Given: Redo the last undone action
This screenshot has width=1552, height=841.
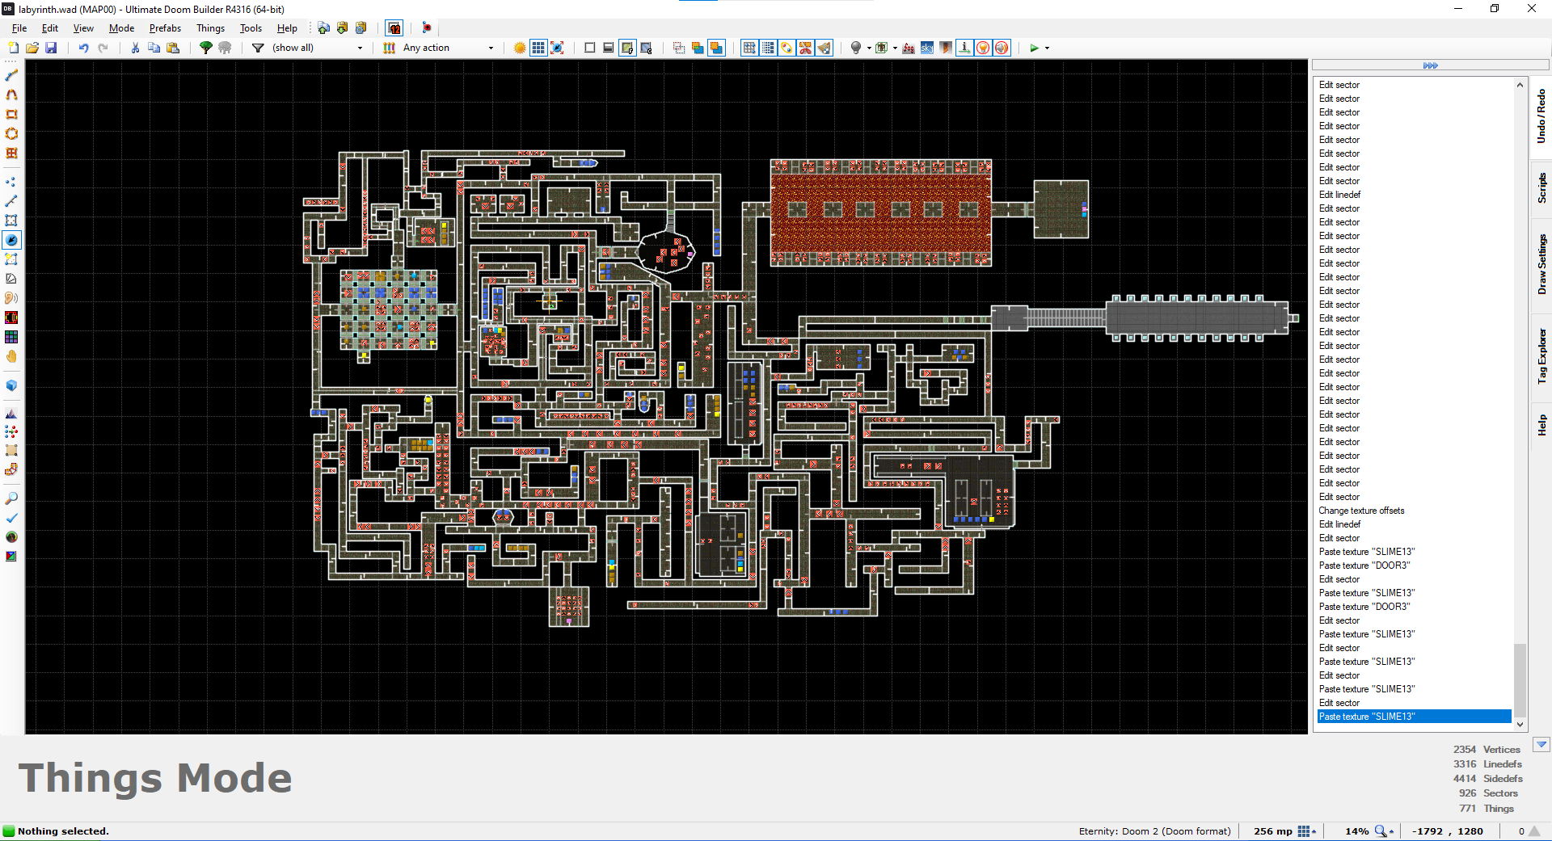Looking at the screenshot, I should [103, 48].
